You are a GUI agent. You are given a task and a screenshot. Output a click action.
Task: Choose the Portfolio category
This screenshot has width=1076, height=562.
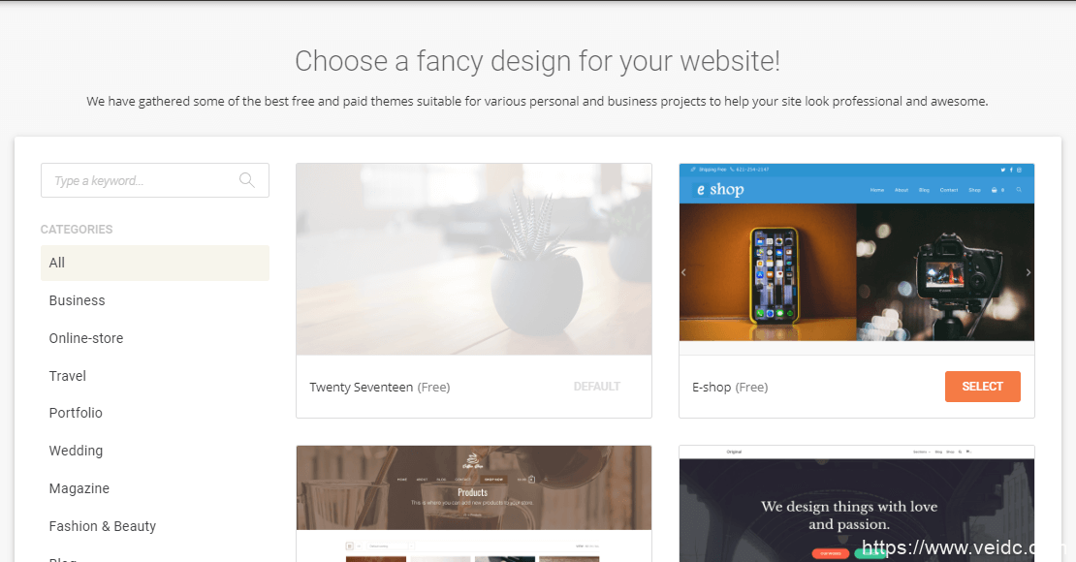tap(76, 413)
